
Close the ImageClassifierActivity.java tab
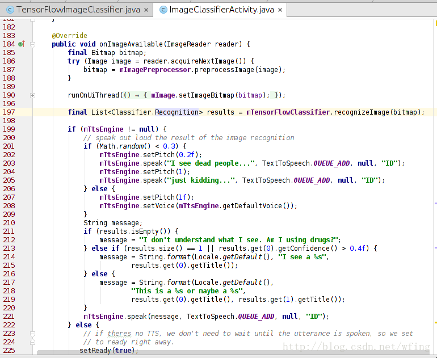(x=280, y=10)
